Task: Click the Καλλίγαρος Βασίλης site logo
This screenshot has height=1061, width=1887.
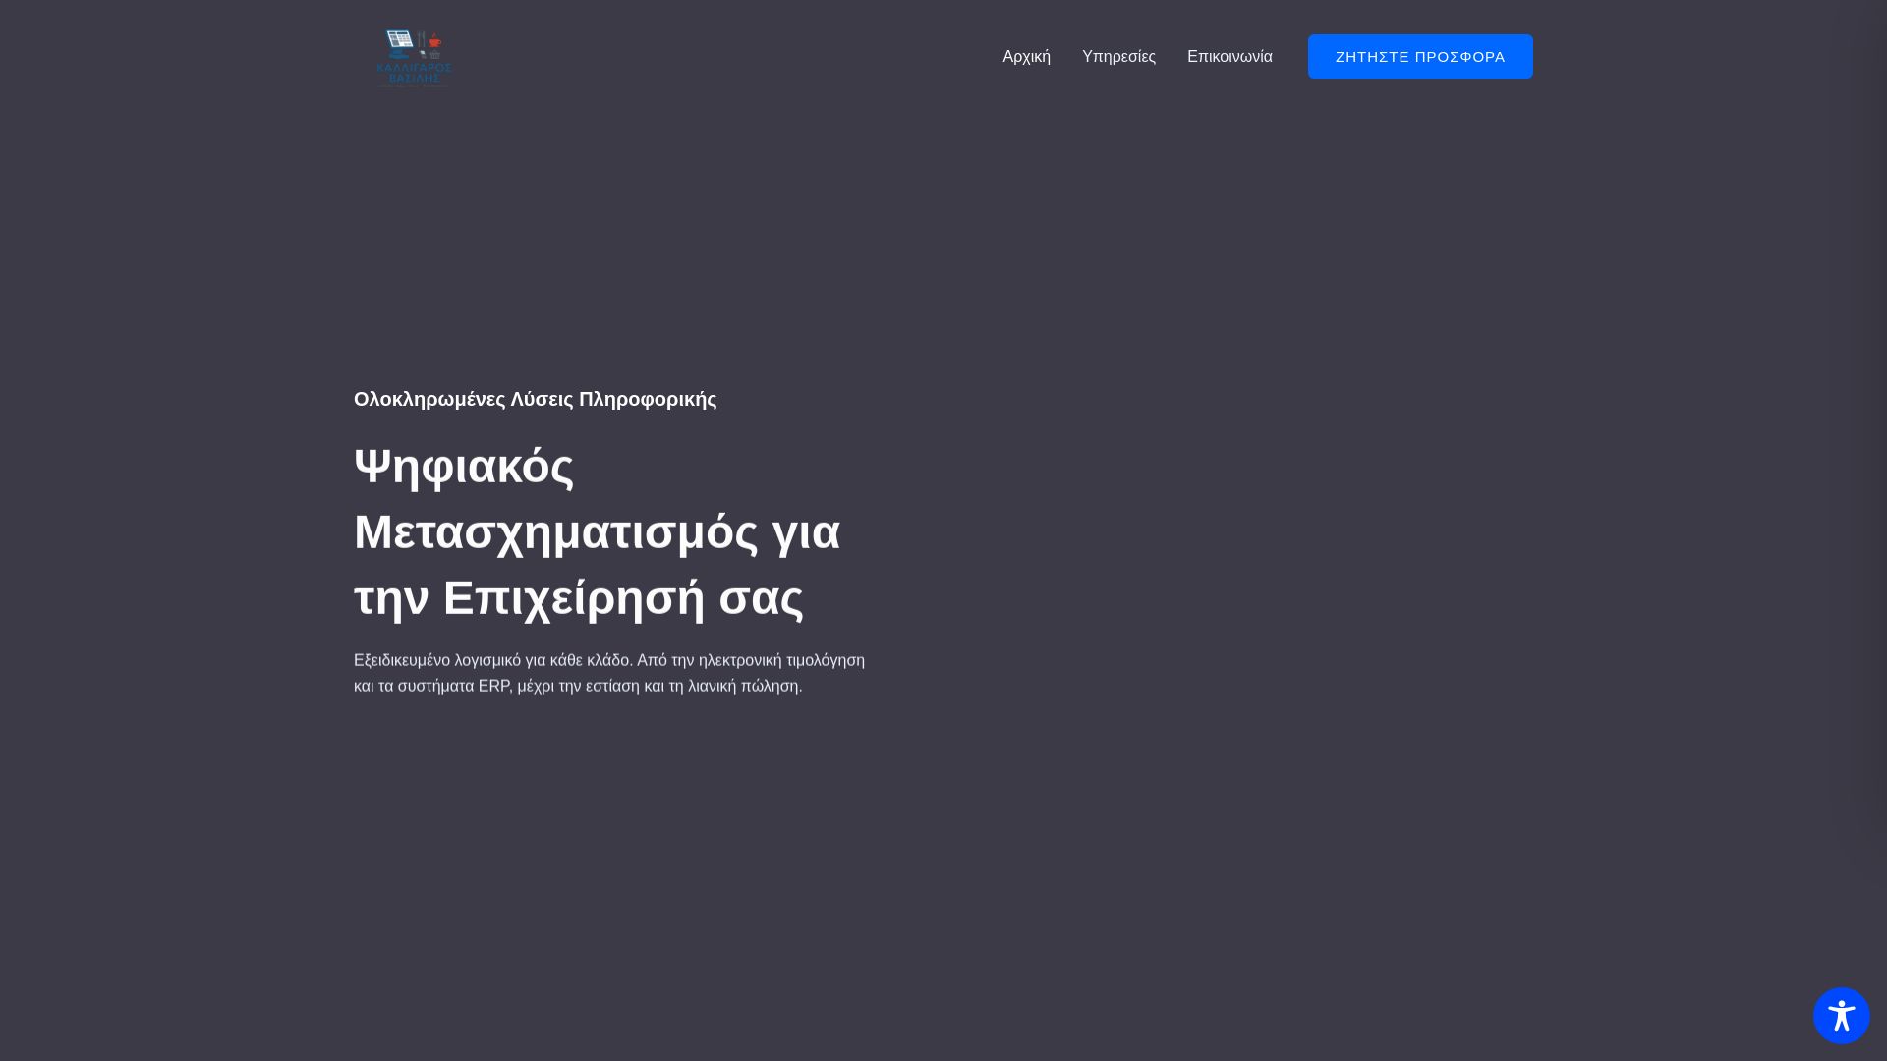Action: (414, 57)
